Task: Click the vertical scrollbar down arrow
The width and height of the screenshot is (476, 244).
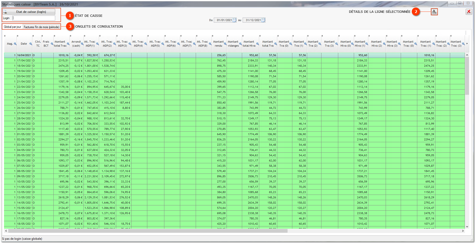Action: point(467,227)
